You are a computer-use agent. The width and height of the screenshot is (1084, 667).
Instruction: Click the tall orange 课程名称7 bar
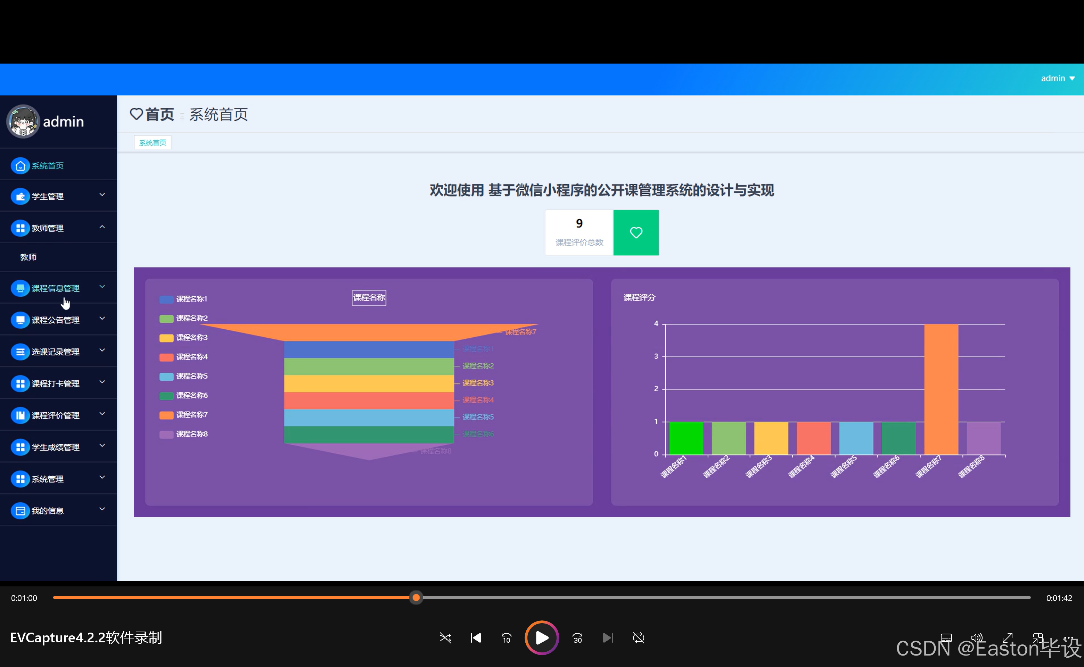tap(941, 389)
